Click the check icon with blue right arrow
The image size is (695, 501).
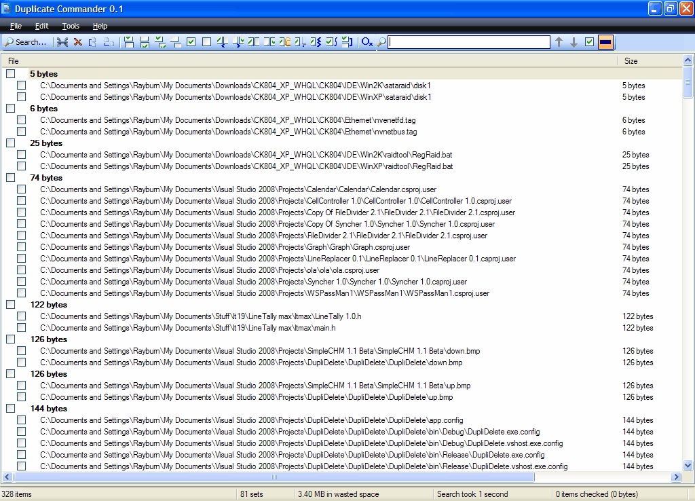(238, 42)
